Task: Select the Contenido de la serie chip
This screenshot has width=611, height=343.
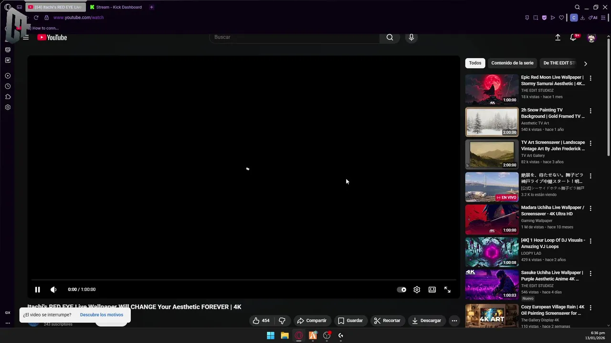Action: (512, 63)
